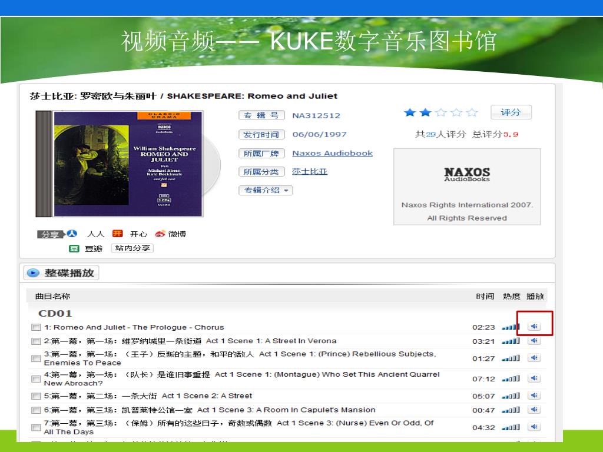
Task: Tick checkbox for track 2 A Street In Verona
Action: click(x=36, y=341)
